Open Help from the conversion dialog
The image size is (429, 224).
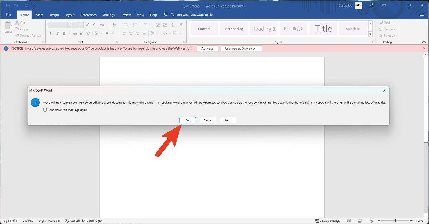[228, 120]
